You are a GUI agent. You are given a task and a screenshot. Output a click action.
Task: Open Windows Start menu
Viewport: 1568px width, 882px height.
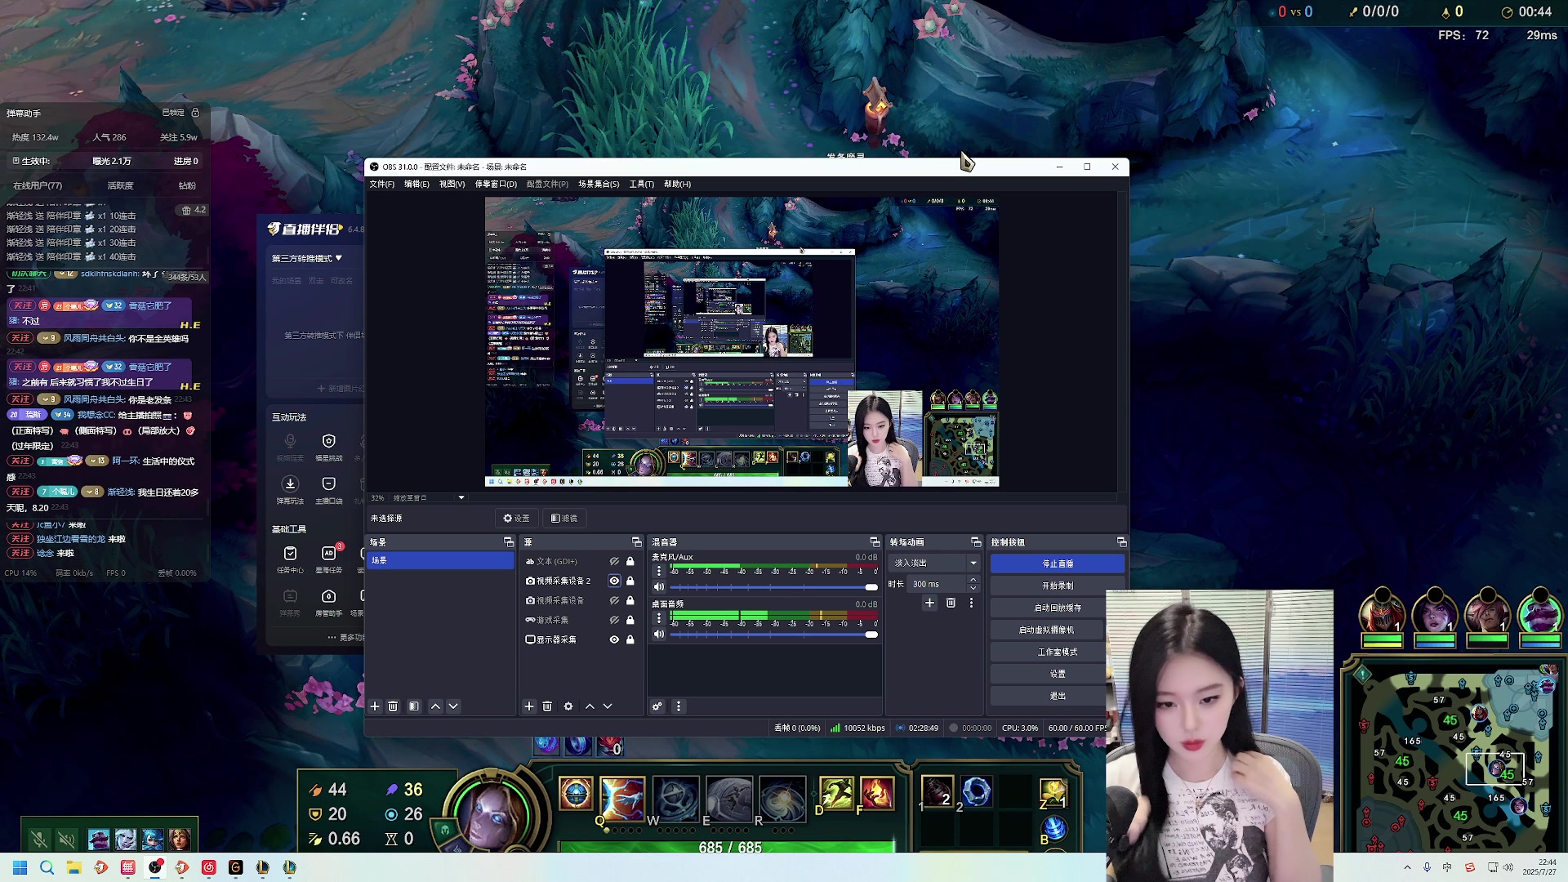coord(20,867)
